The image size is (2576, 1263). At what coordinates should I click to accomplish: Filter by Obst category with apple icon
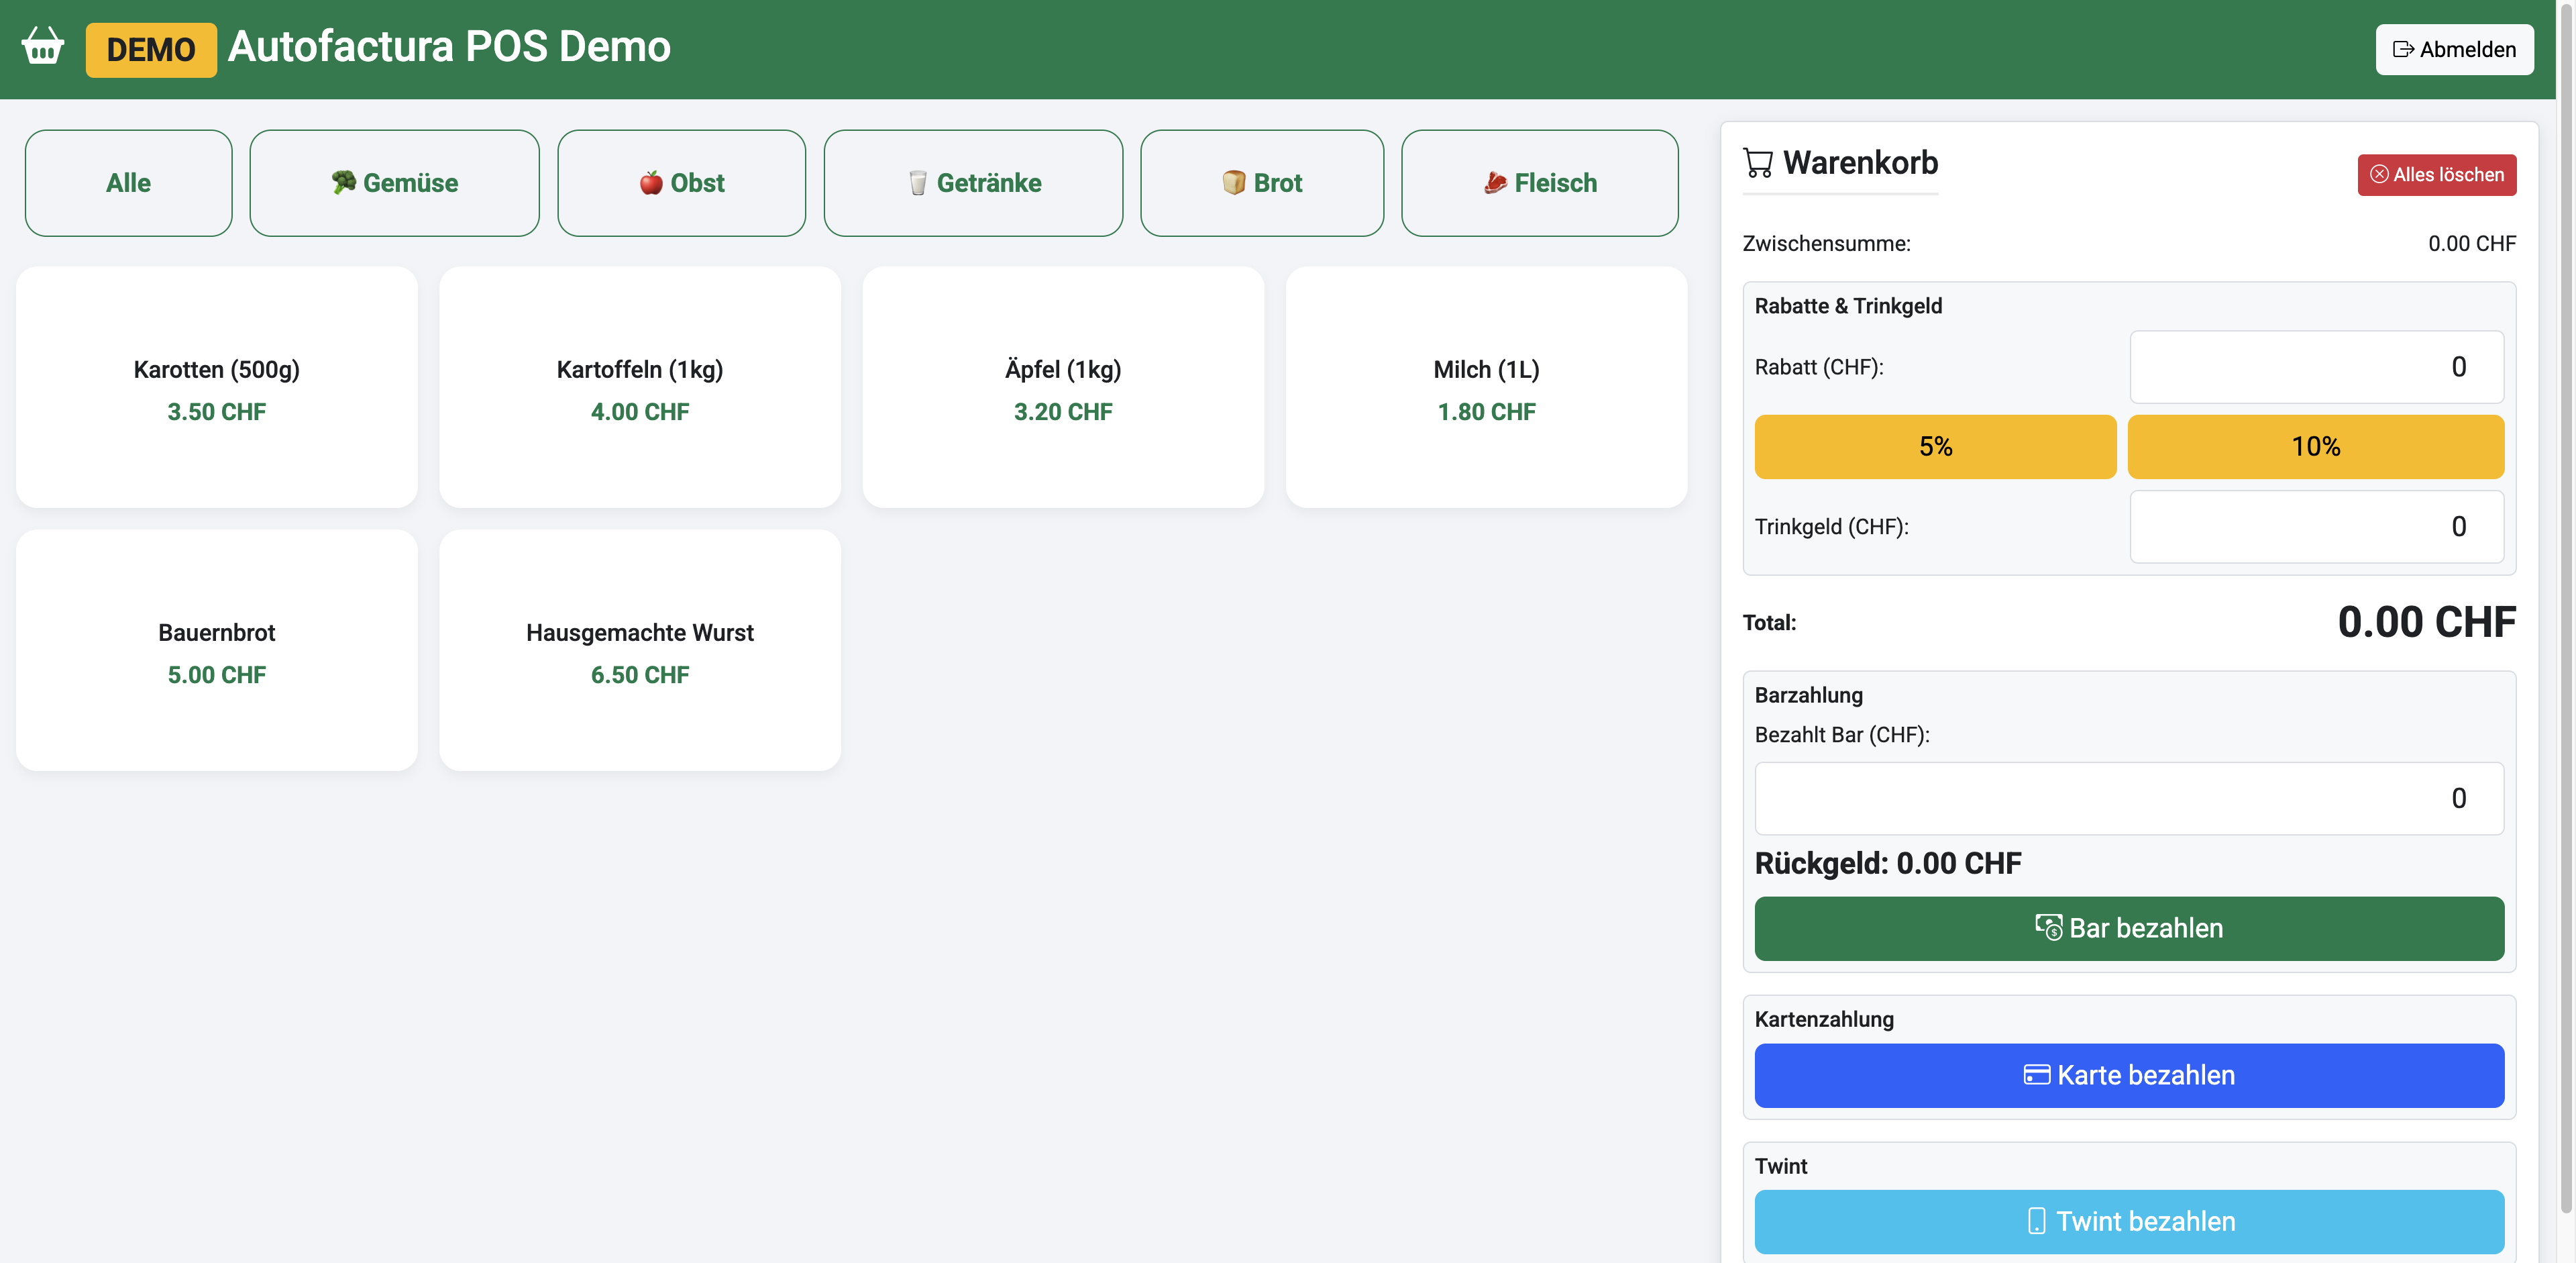pos(681,183)
